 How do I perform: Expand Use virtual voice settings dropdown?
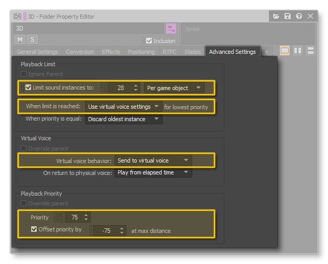123,107
